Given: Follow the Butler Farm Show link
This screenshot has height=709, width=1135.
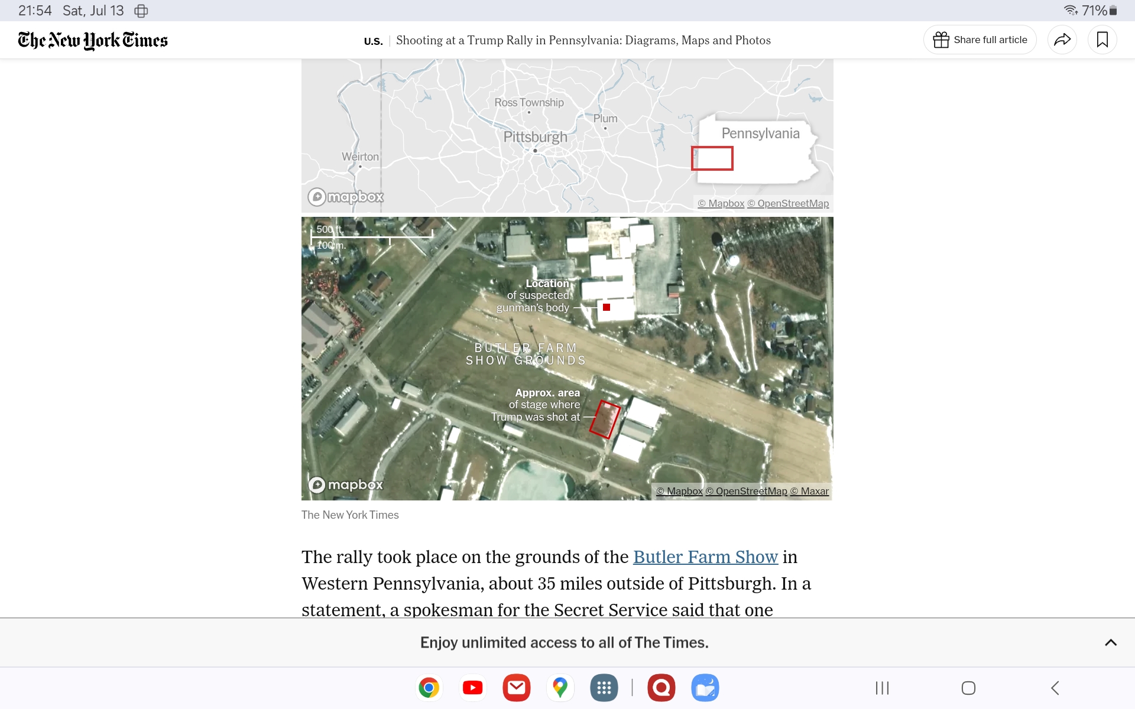Looking at the screenshot, I should point(705,557).
